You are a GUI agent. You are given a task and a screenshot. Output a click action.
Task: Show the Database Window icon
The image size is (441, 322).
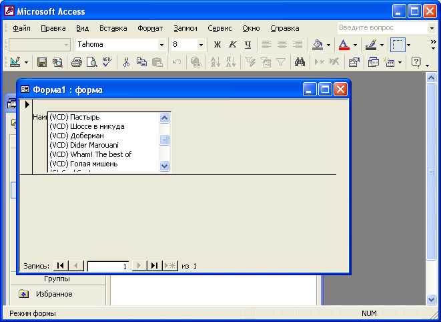374,62
